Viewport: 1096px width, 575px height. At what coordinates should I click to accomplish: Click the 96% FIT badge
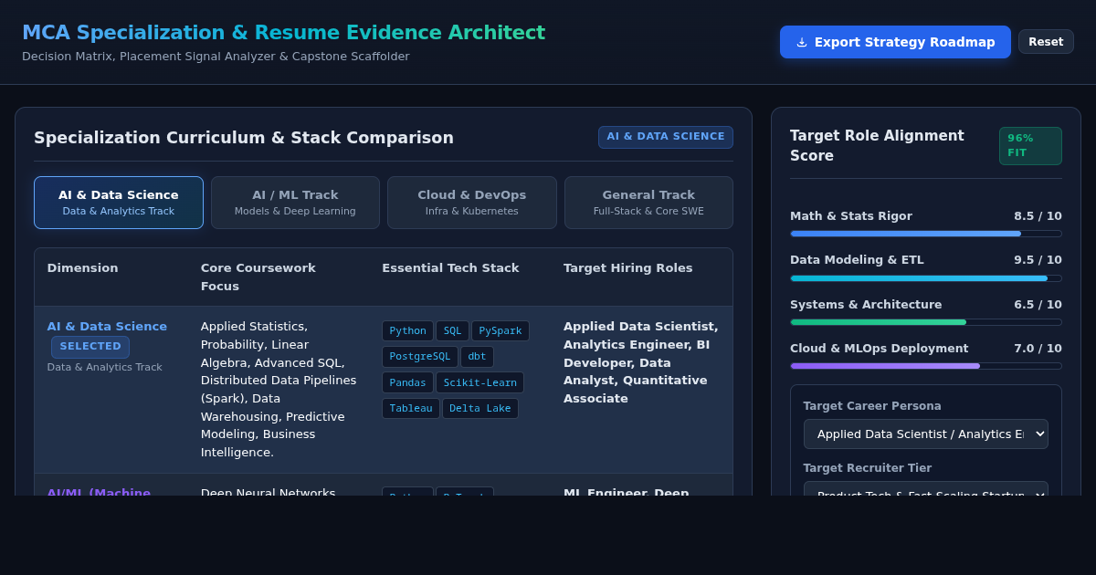click(x=1030, y=146)
